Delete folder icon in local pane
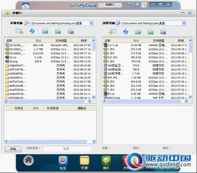Viewport: 197px width, 173px height. tap(71, 31)
